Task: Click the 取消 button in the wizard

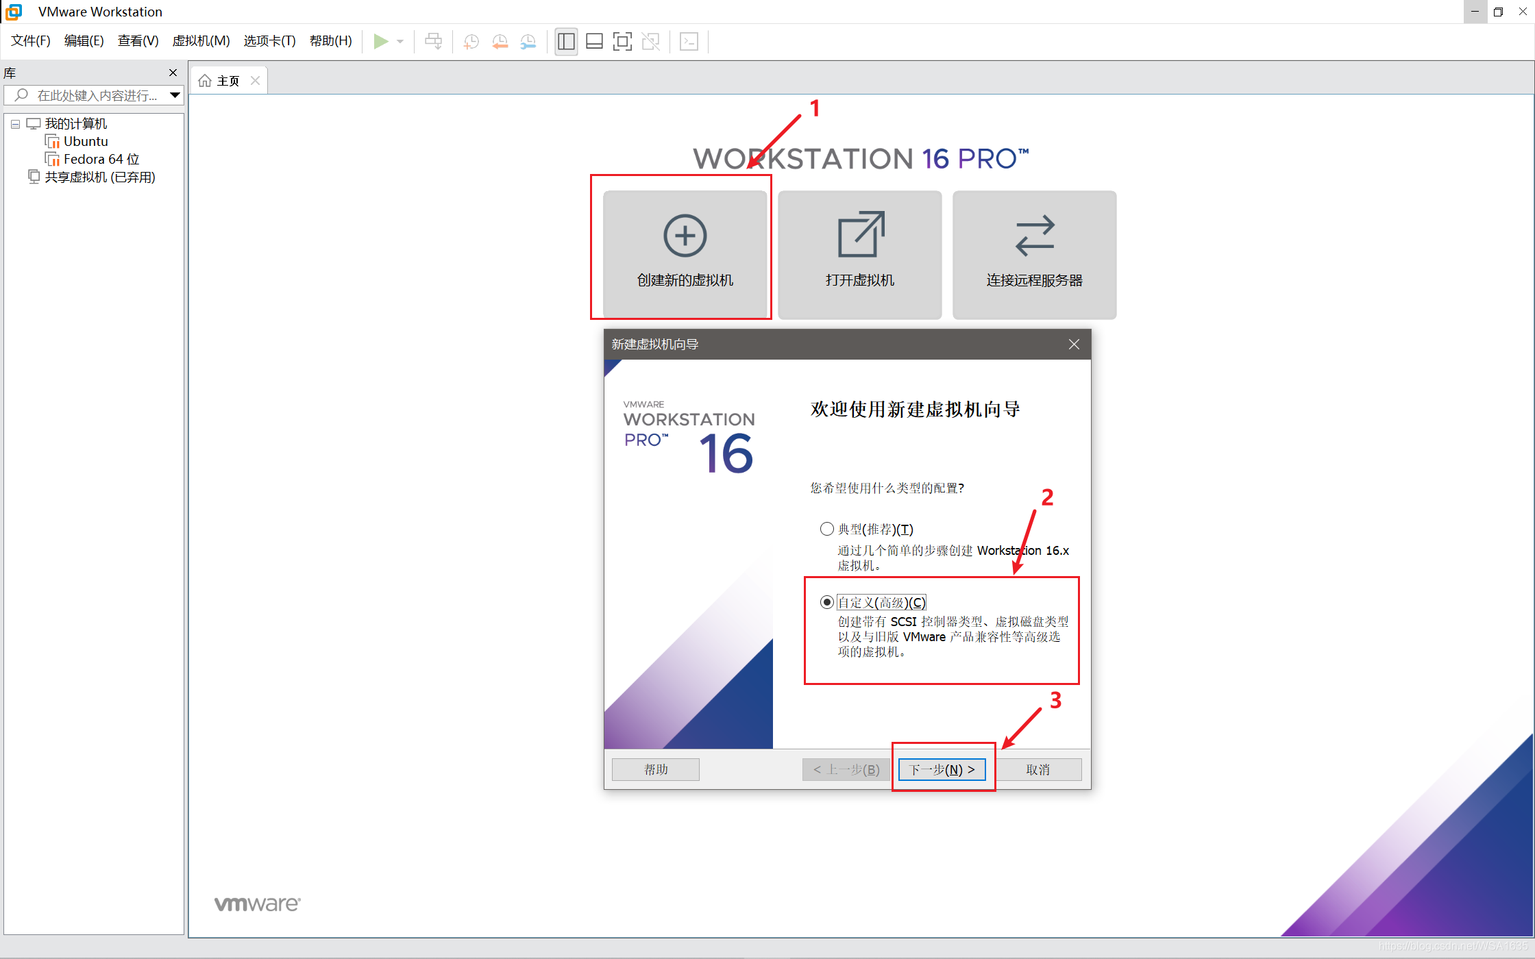Action: point(1037,769)
